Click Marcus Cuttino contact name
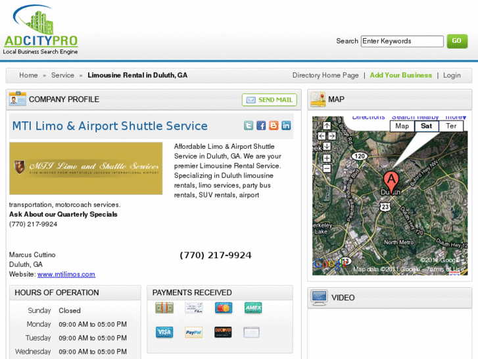Viewport: 478px width, 359px height. (32, 254)
